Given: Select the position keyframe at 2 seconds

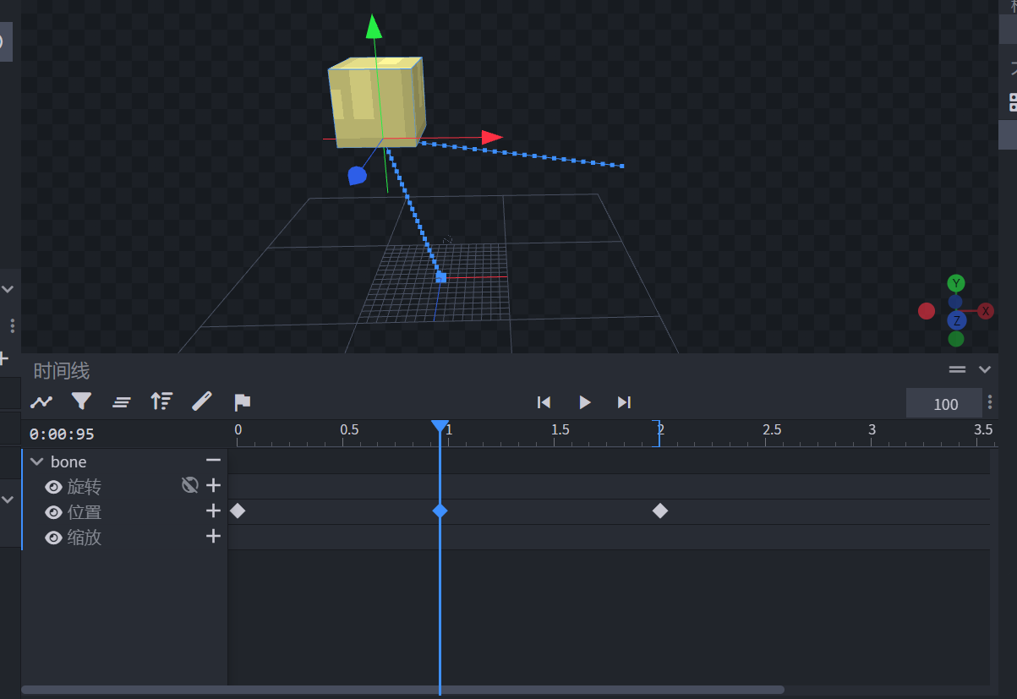Looking at the screenshot, I should click(x=660, y=511).
